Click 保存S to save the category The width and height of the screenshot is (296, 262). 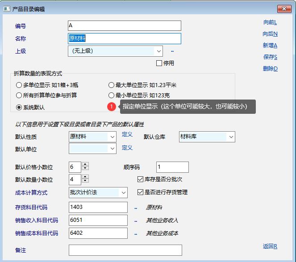coord(270,57)
